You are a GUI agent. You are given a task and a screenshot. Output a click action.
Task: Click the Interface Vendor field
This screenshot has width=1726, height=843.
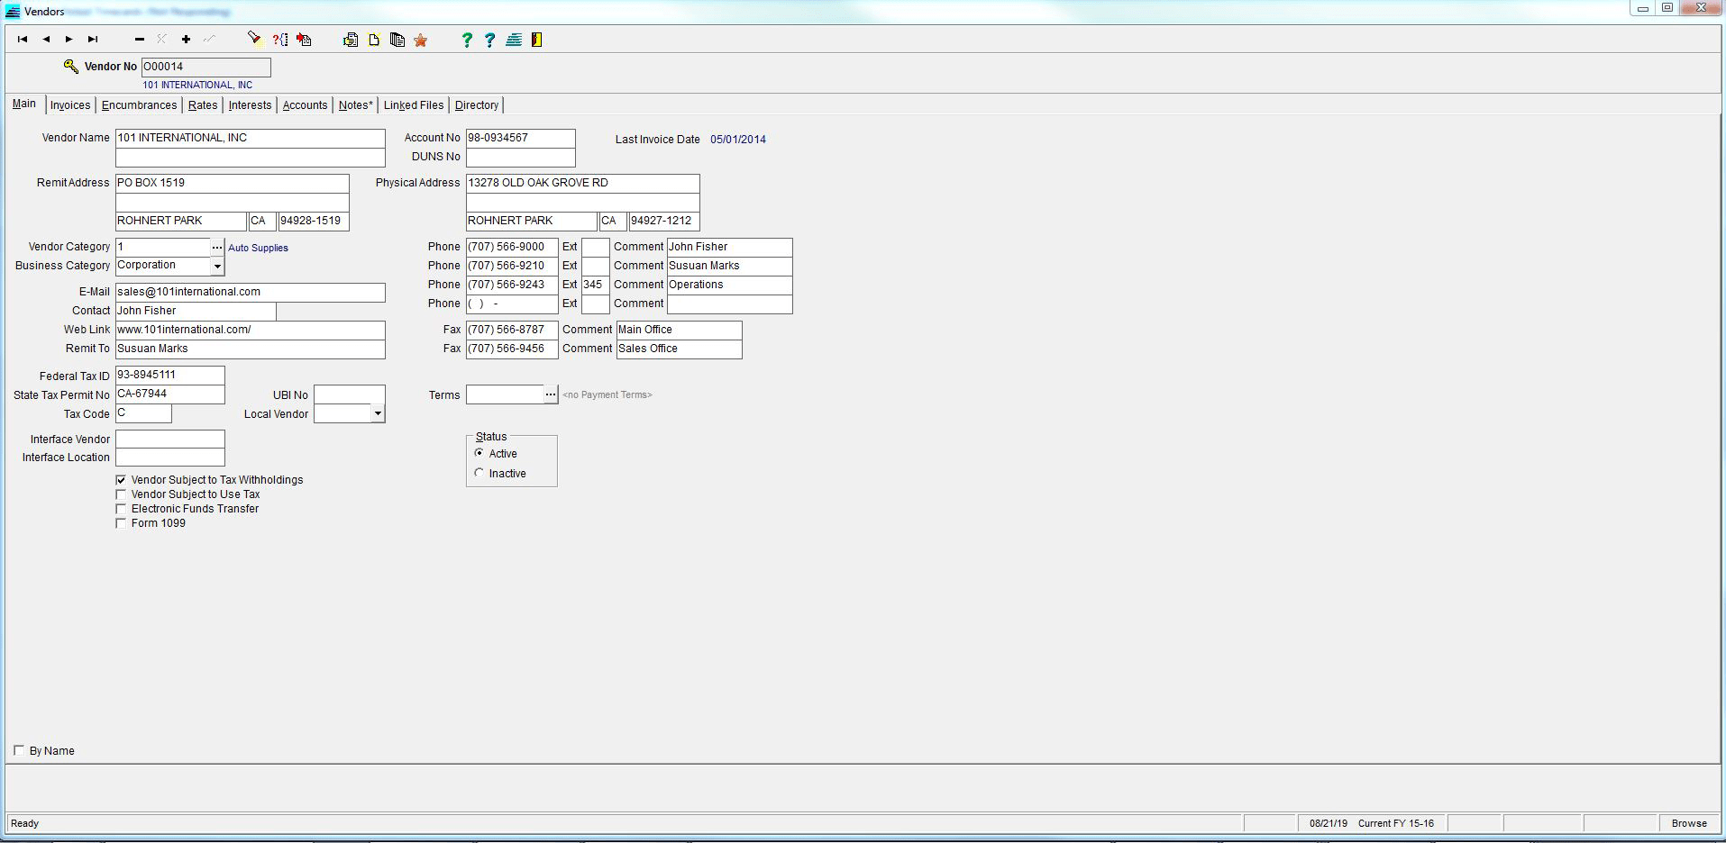(170, 439)
